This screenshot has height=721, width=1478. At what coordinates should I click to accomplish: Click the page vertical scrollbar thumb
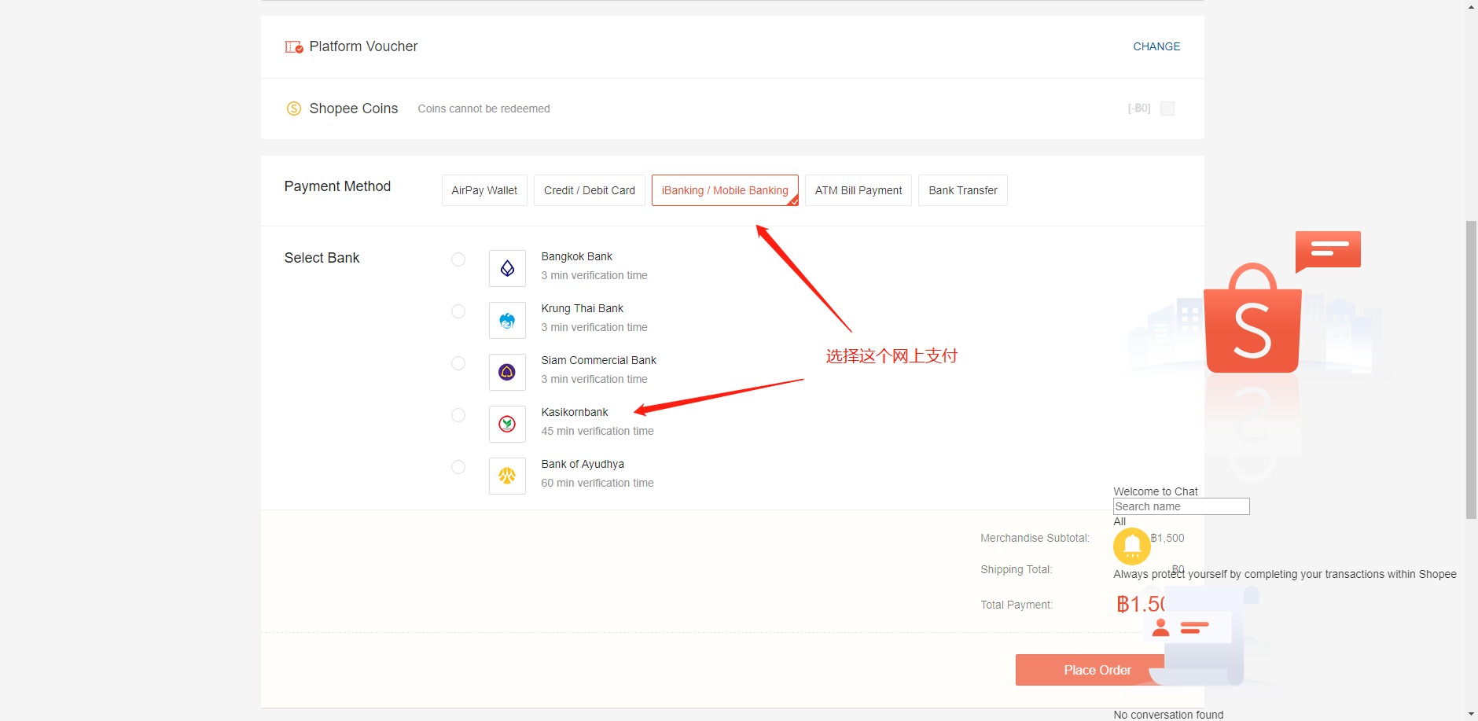point(1471,370)
